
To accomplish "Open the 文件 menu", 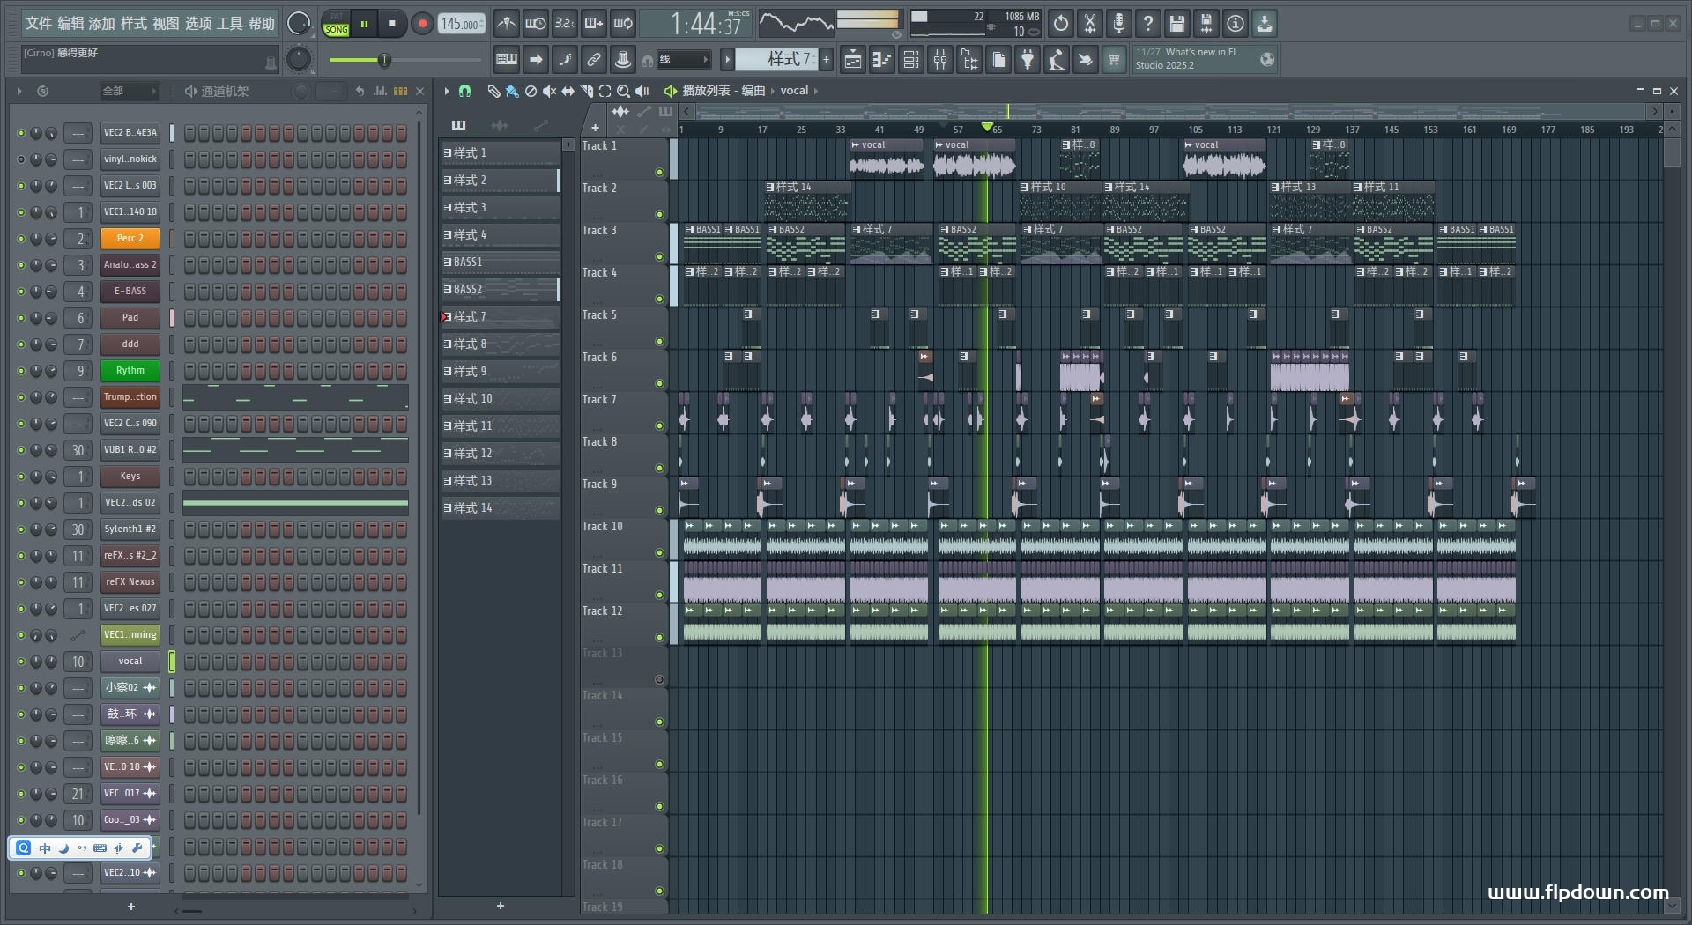I will (x=39, y=24).
